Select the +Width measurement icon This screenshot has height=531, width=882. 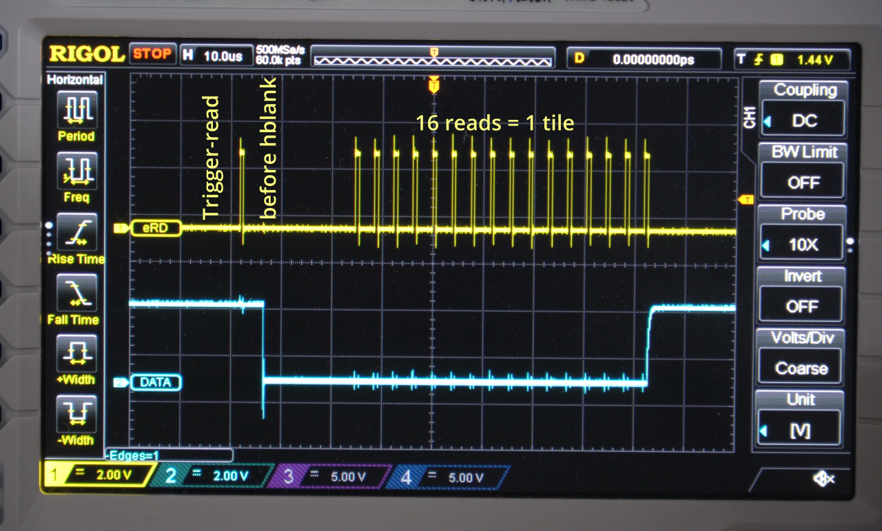[76, 355]
